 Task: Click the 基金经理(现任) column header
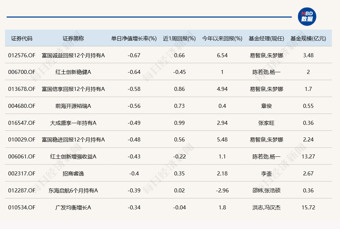click(x=266, y=38)
